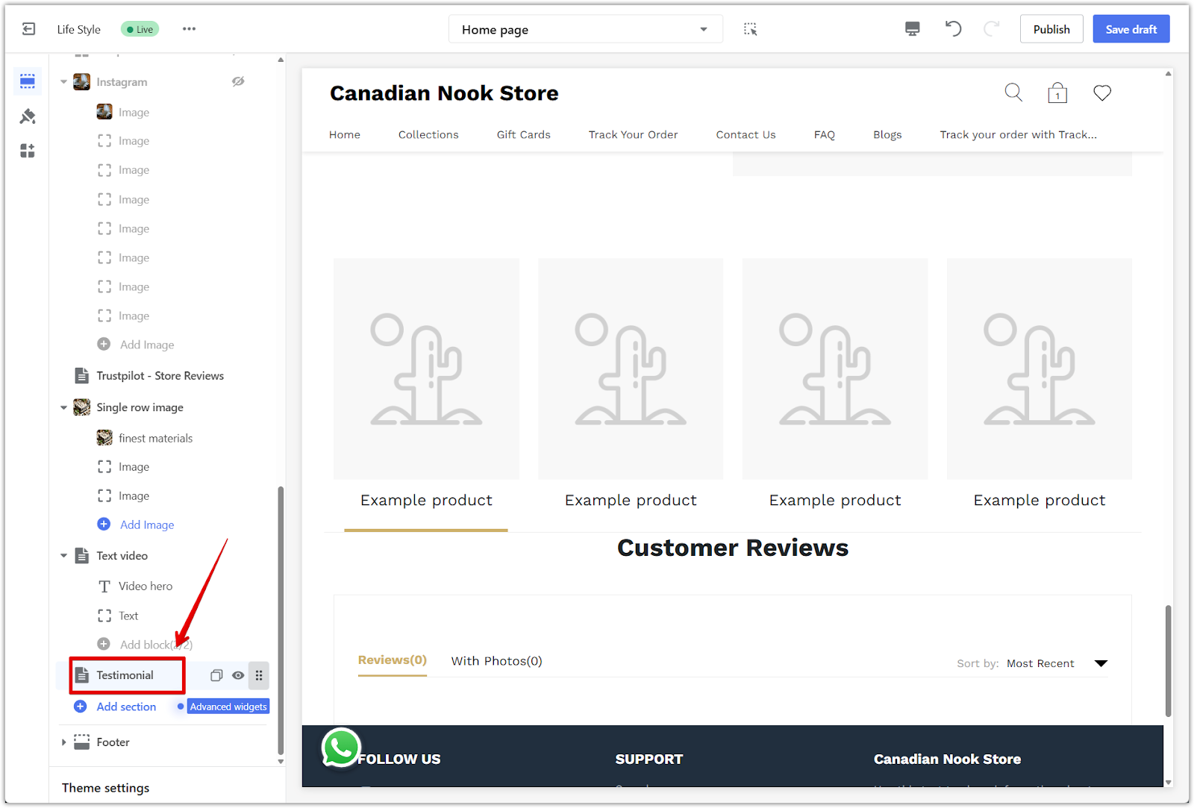Click the Canadian Nook Store logo title
The image size is (1194, 808).
click(444, 93)
